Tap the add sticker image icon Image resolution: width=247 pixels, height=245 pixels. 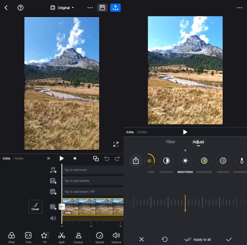[53, 192]
